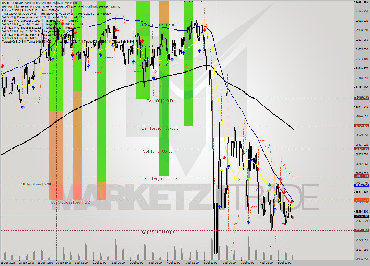Click the '29 Jun 18:00' time axis label
The height and width of the screenshot is (266, 370).
tap(45, 263)
